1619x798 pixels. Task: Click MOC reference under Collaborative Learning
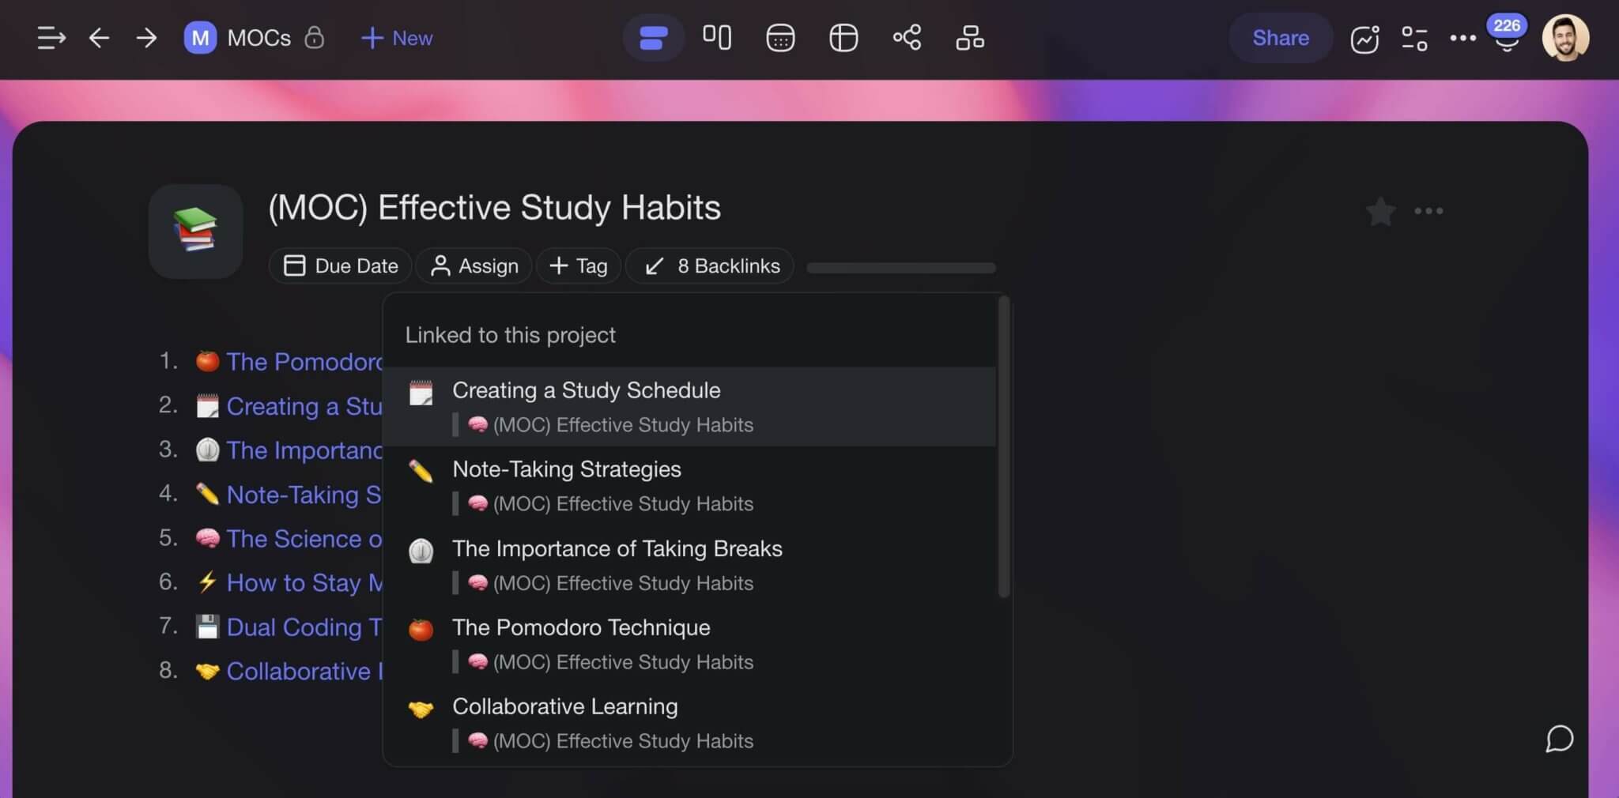click(610, 740)
